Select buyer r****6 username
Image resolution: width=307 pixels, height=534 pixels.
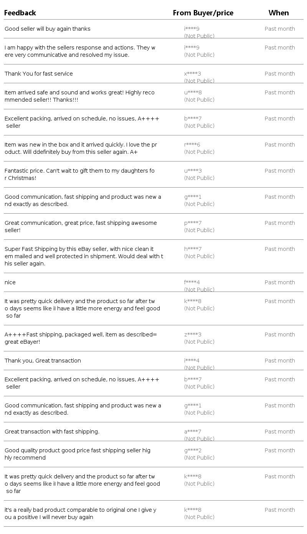[192, 145]
